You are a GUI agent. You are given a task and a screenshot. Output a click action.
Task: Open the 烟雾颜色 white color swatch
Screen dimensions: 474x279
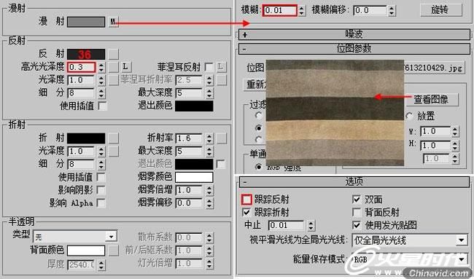[194, 177]
